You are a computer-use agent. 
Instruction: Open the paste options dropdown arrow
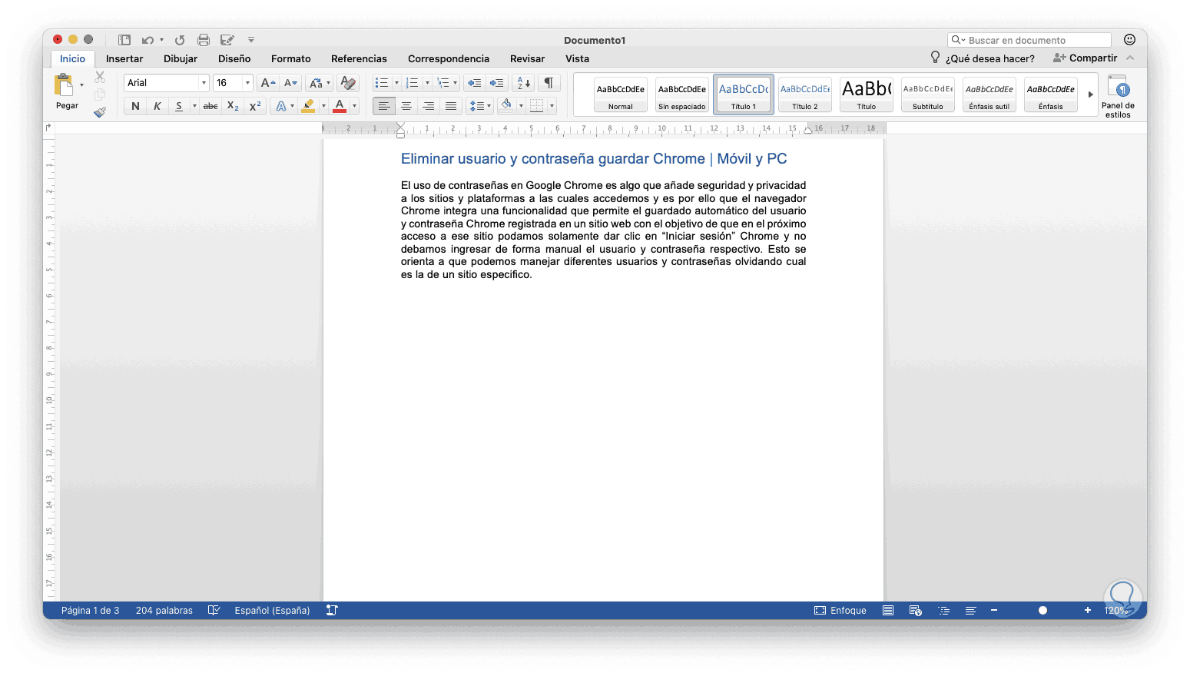(81, 84)
